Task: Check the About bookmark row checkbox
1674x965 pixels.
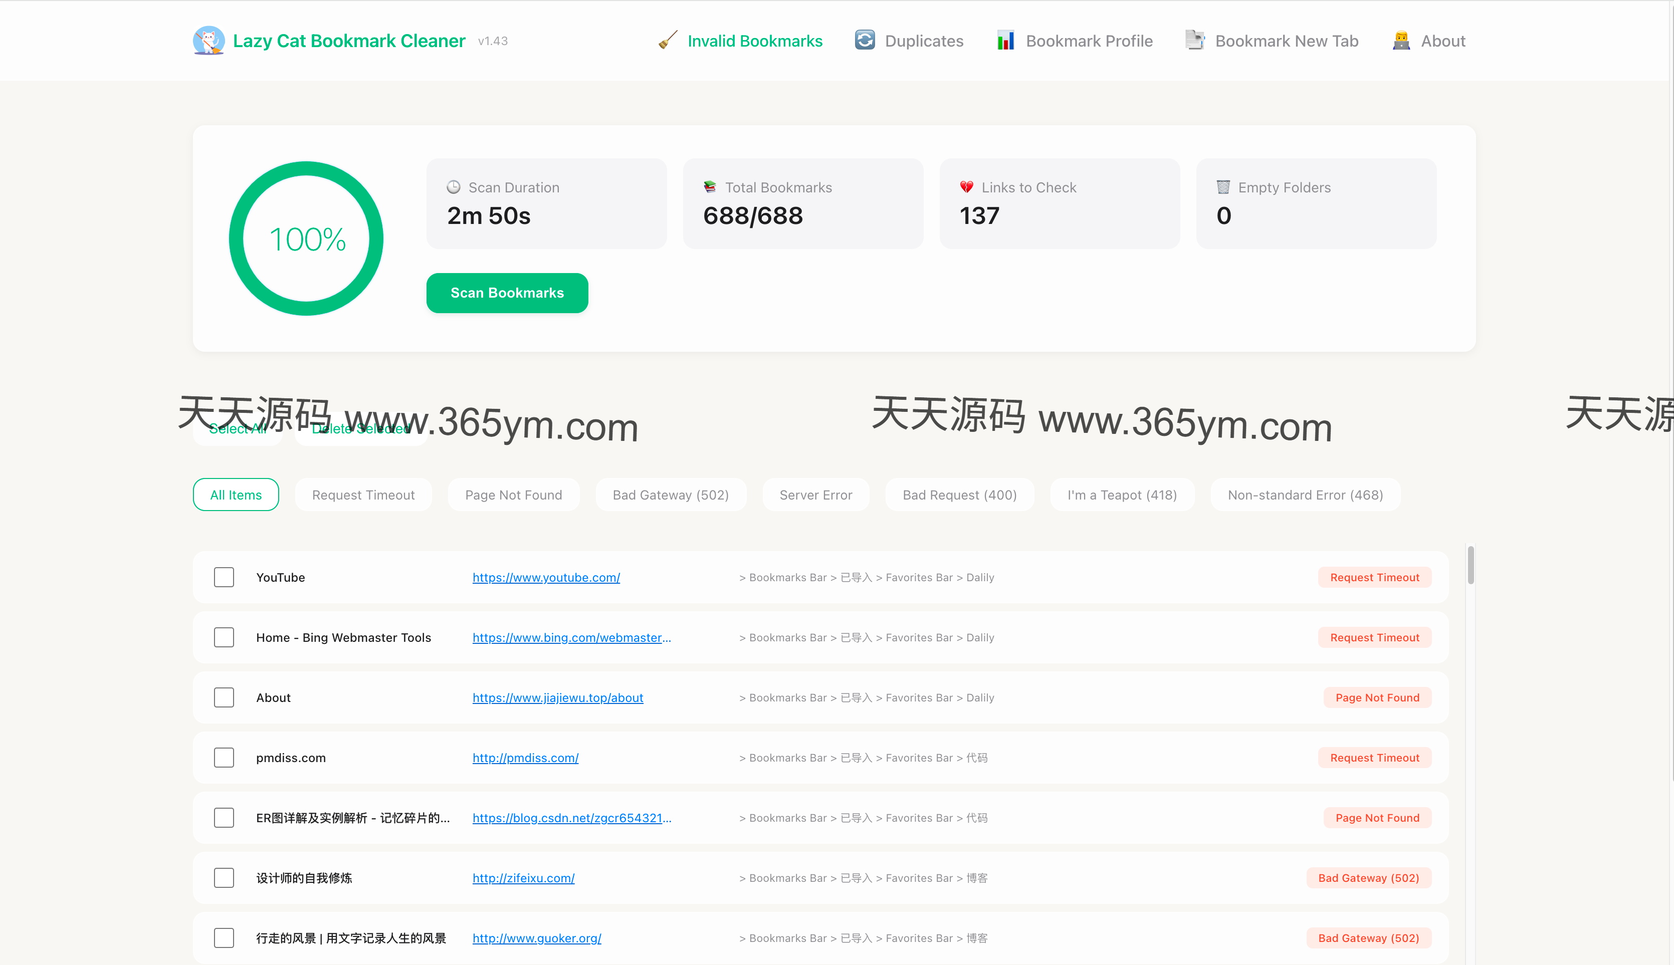Action: click(x=224, y=697)
